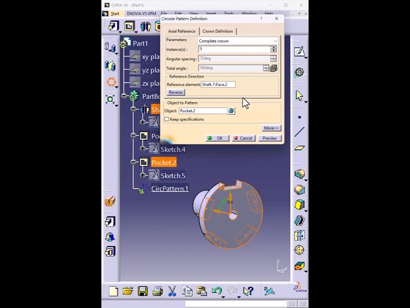The image size is (410, 308).
Task: Select the Shaft tool in the top toolbar
Action: point(145,26)
